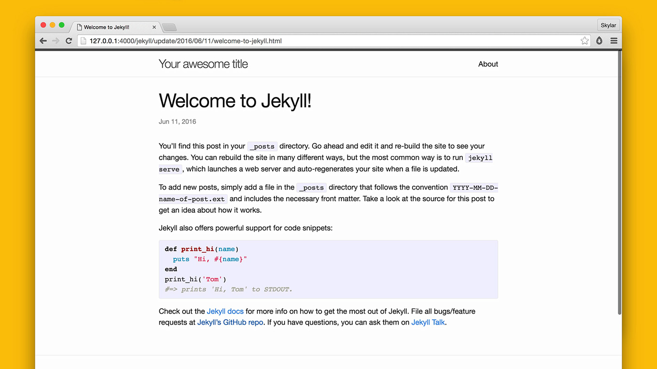Click the Your awesome title site link
The height and width of the screenshot is (369, 657).
(203, 64)
